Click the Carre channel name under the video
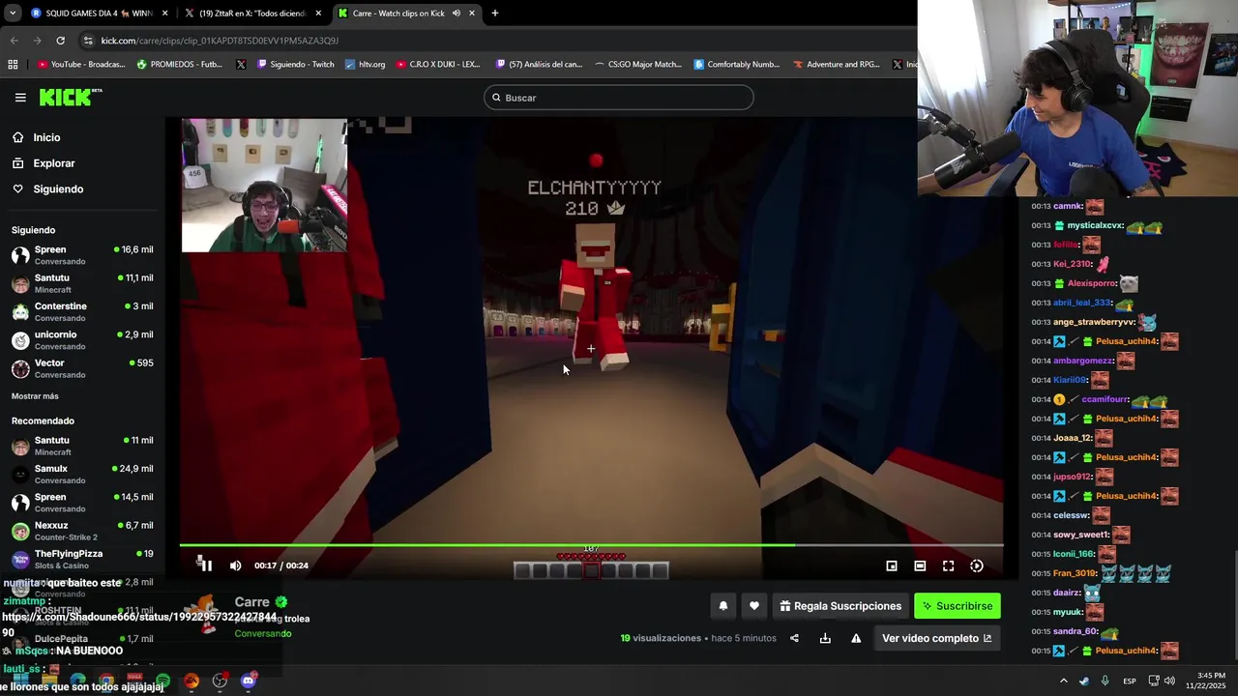 coord(252,602)
